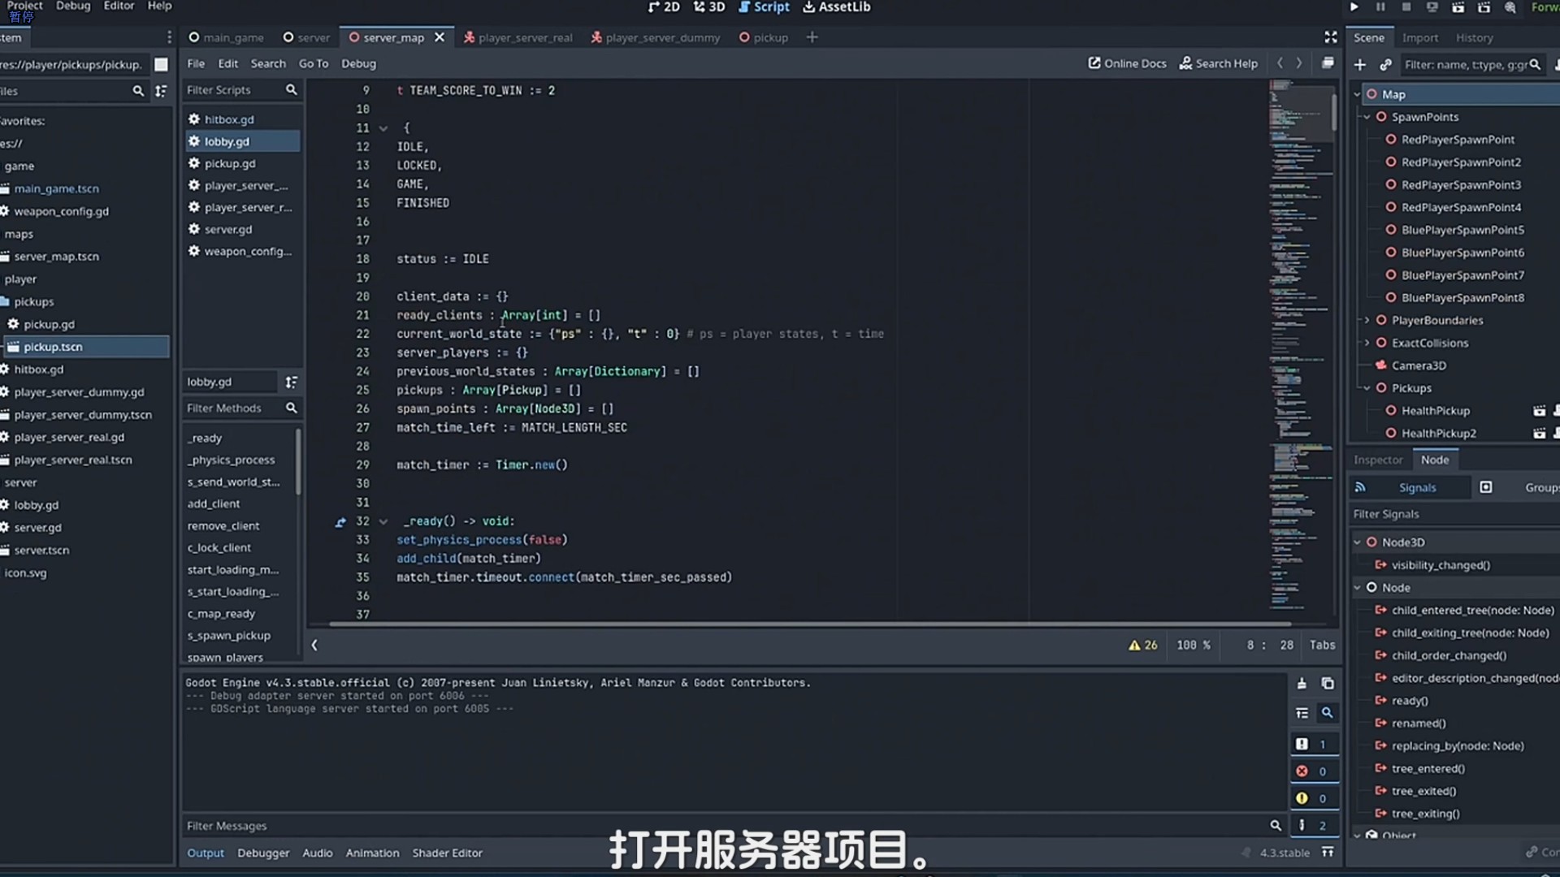Open AssetLib workspace
Viewport: 1560px width, 877px height.
[836, 7]
